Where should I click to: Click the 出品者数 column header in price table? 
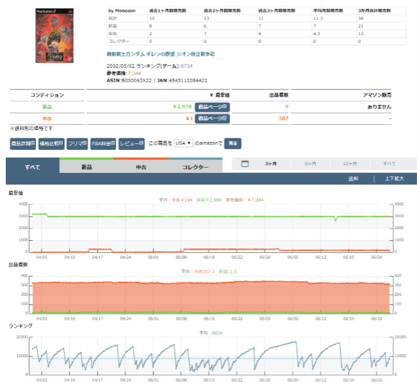click(279, 95)
